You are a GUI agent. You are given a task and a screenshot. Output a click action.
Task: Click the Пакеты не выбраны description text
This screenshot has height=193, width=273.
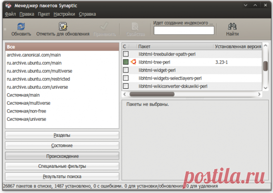click(x=148, y=104)
